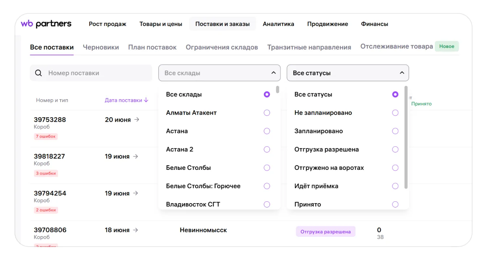Open Отслеживание товара tab
Screen dimensions: 487x260
[x=397, y=46]
